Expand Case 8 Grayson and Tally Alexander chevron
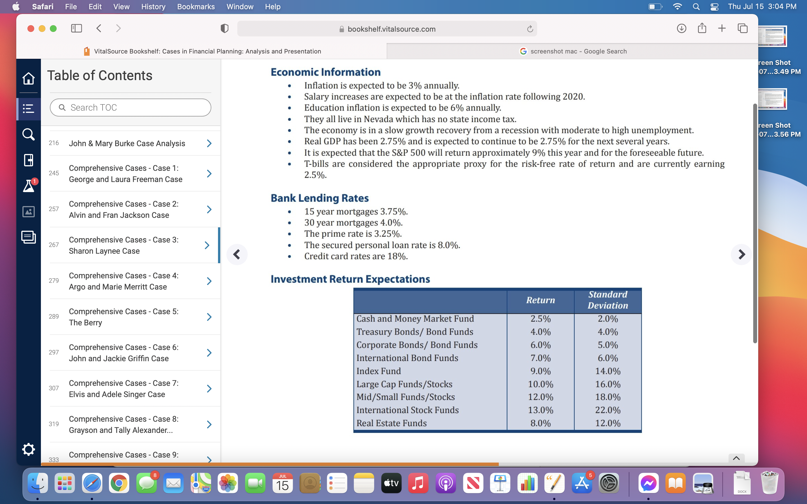Viewport: 807px width, 504px height. point(209,424)
